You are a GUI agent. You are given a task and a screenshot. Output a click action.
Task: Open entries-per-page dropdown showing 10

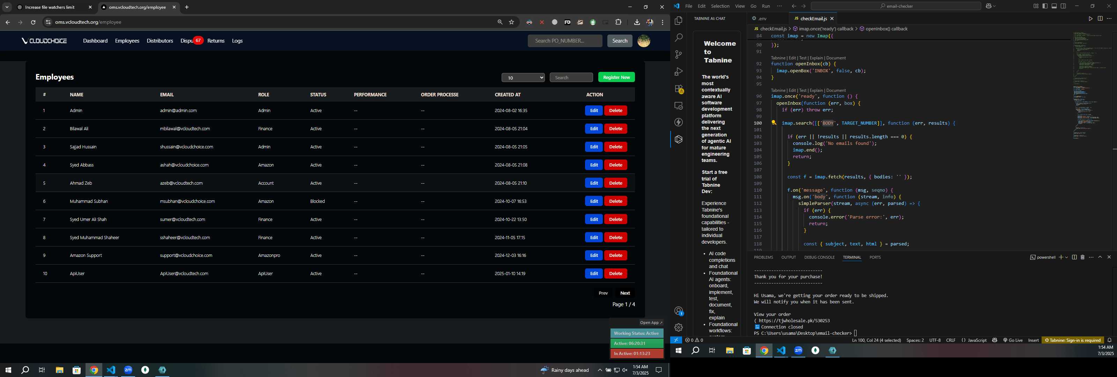[x=523, y=77]
